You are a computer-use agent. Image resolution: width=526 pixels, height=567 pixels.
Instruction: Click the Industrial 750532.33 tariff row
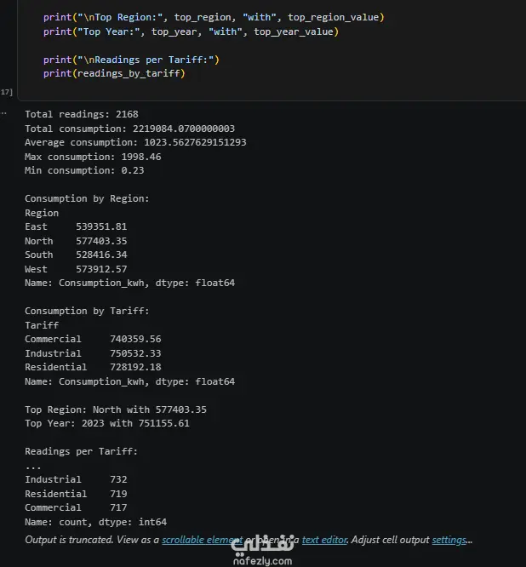[93, 353]
